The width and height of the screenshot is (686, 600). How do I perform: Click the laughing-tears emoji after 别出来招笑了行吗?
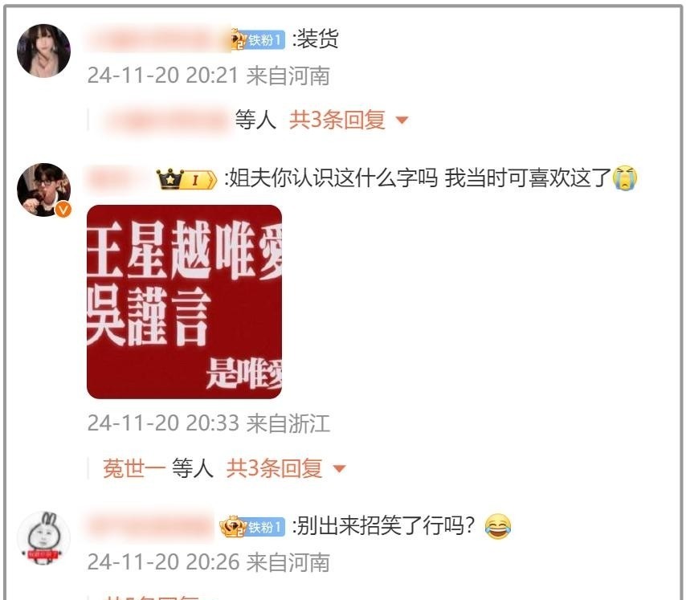point(498,525)
